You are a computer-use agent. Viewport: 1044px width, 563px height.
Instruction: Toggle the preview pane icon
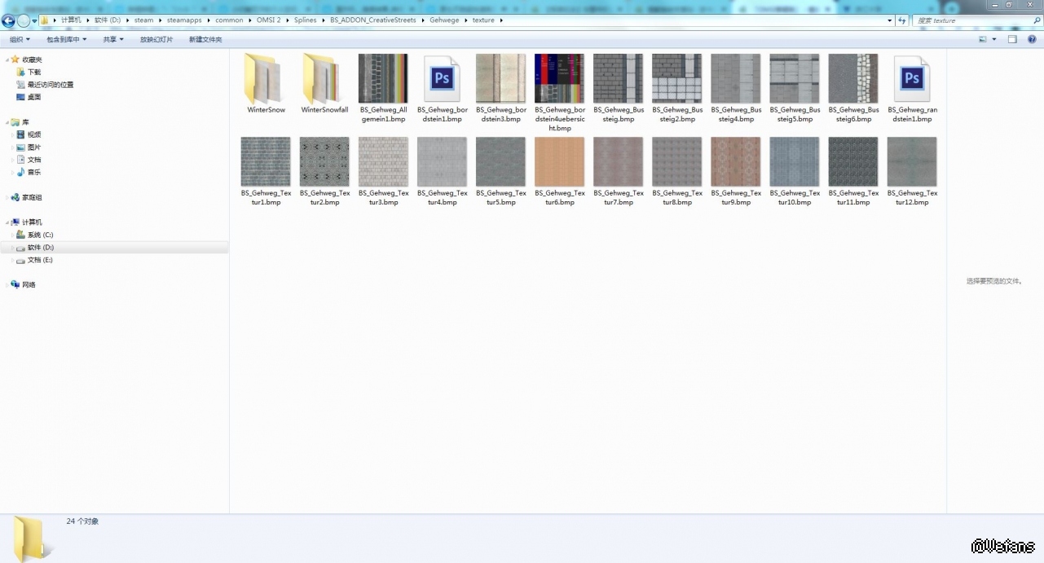(1012, 39)
